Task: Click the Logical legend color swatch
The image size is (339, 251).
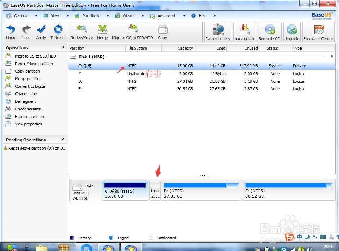Action: pyautogui.click(x=111, y=238)
